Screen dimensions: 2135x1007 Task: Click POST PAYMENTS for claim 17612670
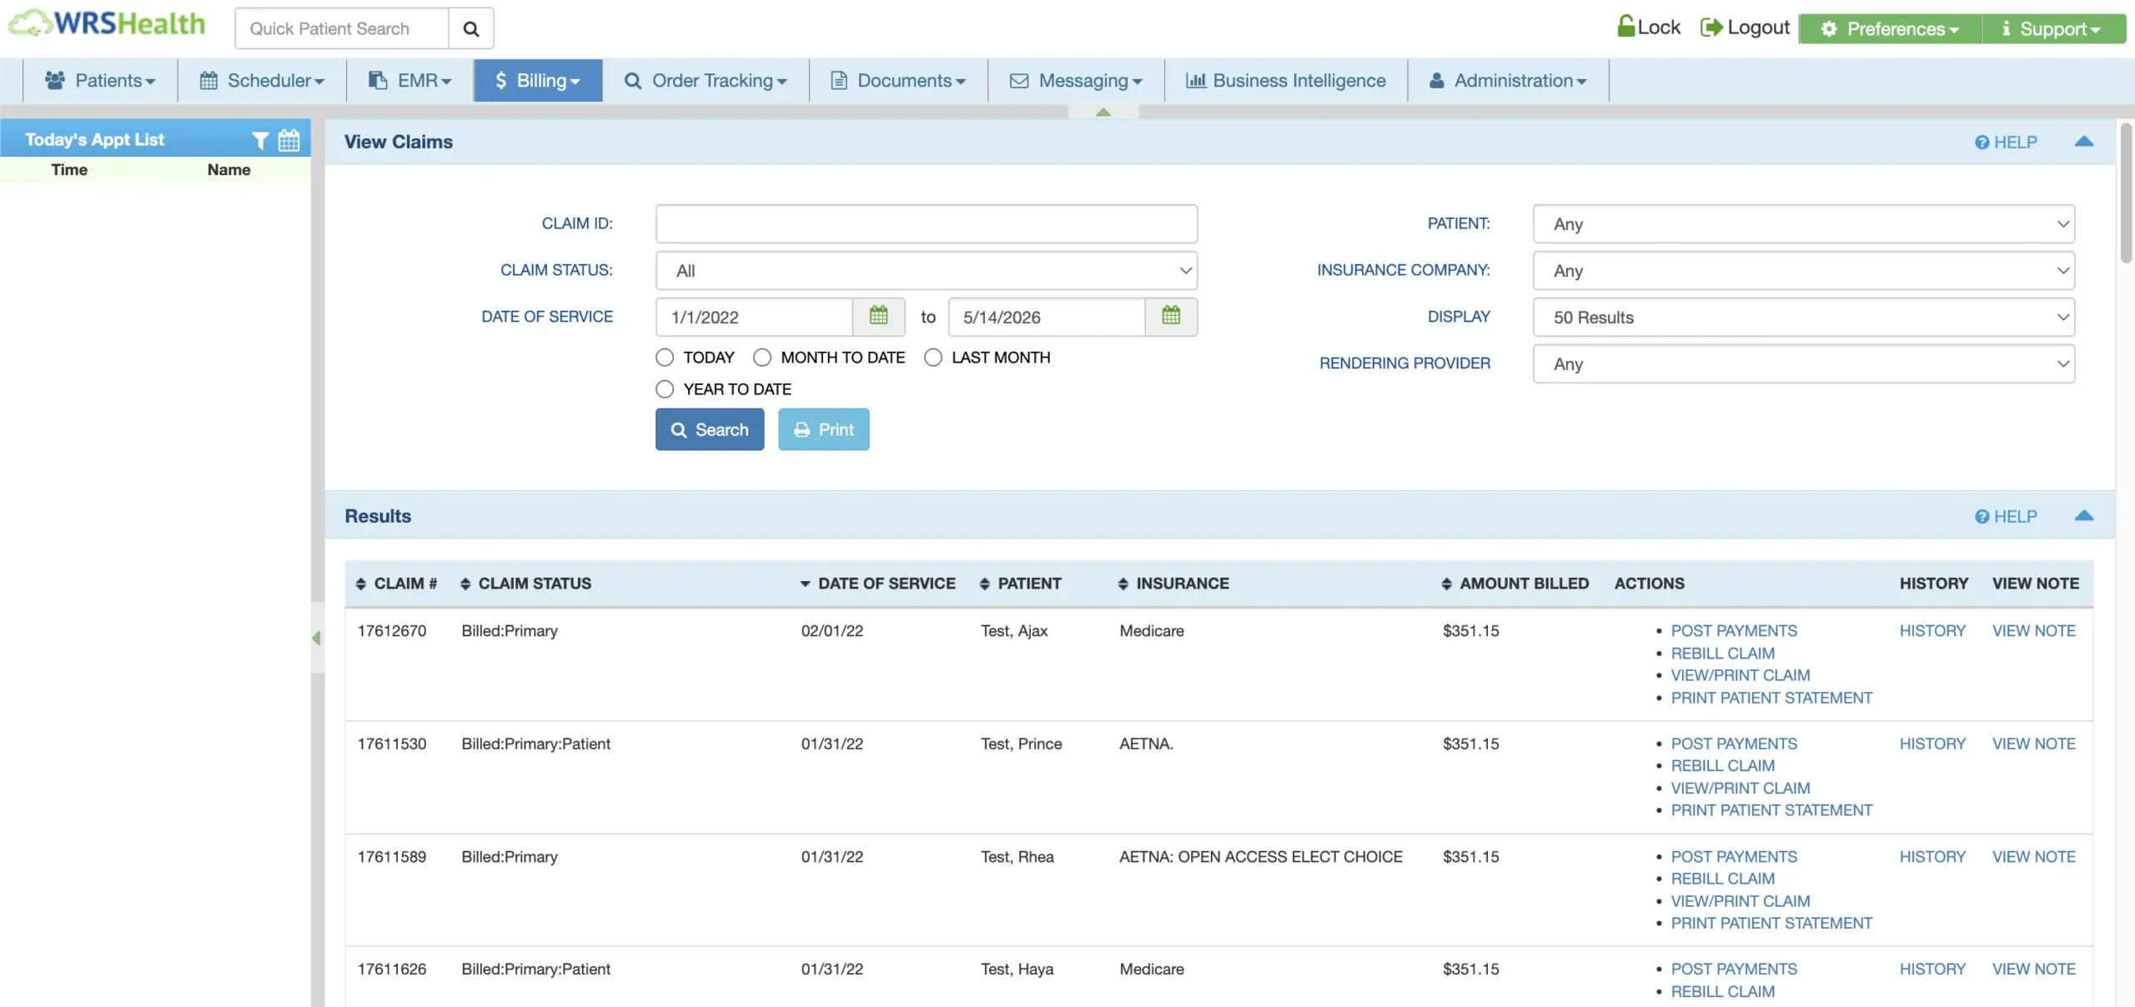[1734, 631]
